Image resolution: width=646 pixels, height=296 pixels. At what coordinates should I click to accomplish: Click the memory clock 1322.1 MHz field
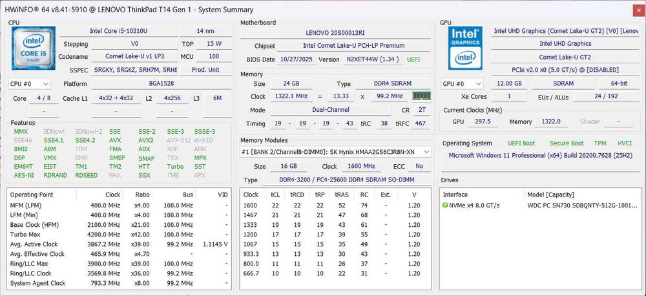(291, 96)
